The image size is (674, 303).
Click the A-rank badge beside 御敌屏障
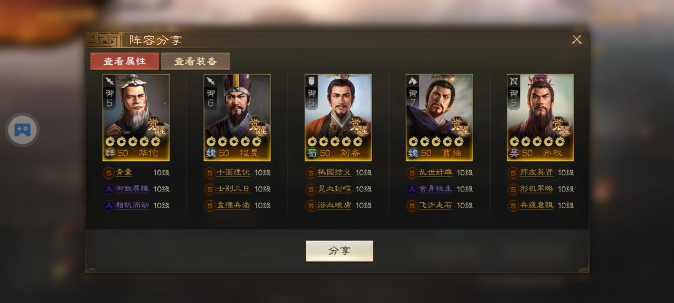pos(109,190)
